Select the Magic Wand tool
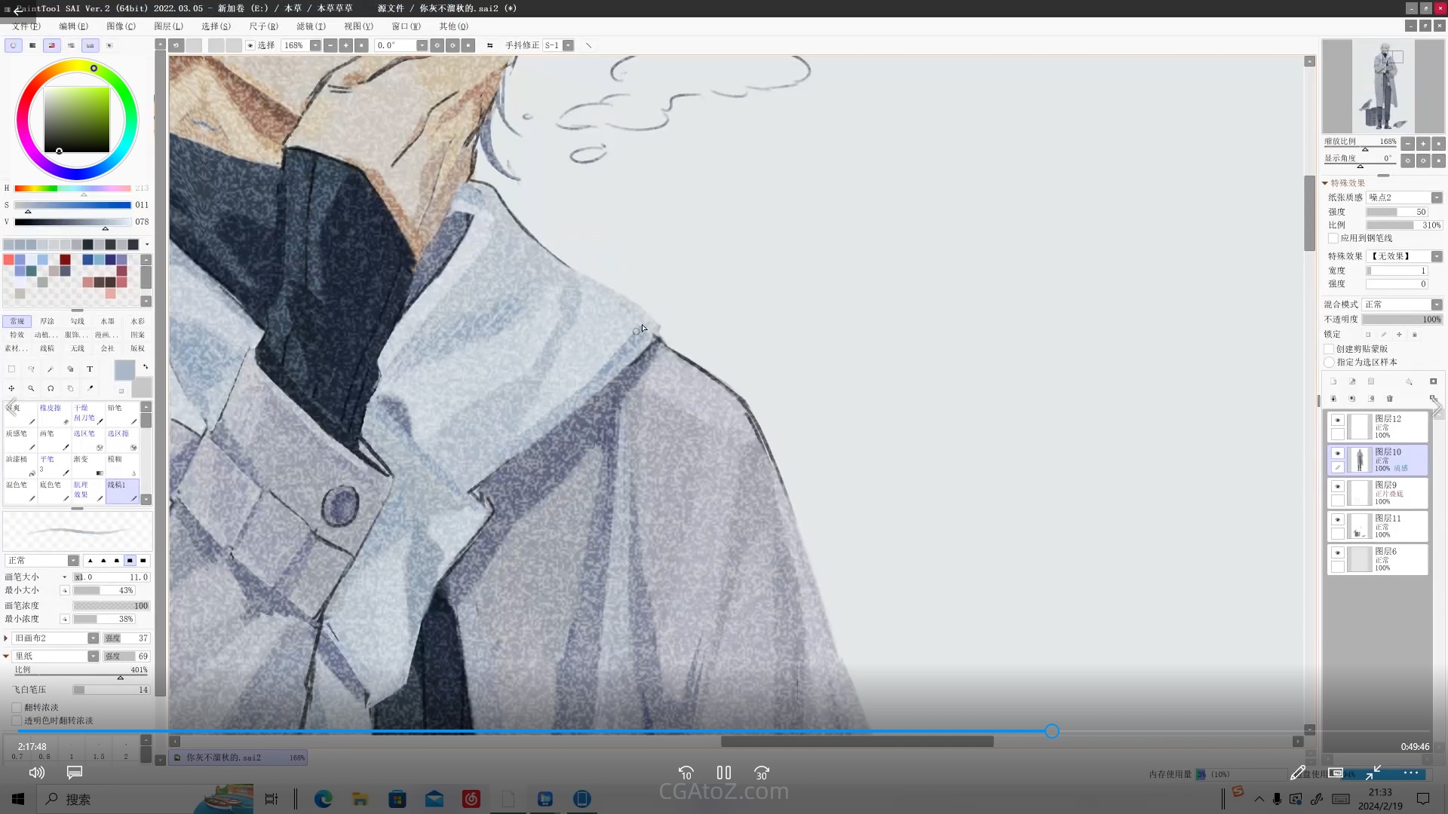Image resolution: width=1448 pixels, height=814 pixels. click(51, 369)
